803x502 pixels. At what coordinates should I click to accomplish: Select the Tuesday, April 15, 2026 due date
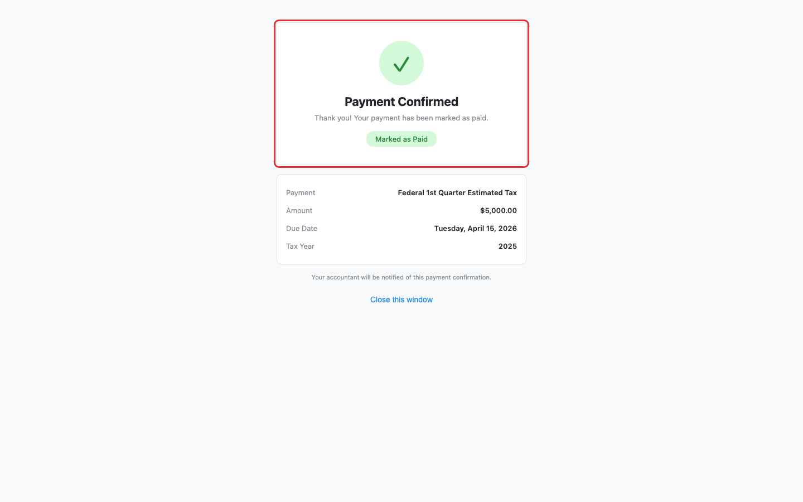476,228
